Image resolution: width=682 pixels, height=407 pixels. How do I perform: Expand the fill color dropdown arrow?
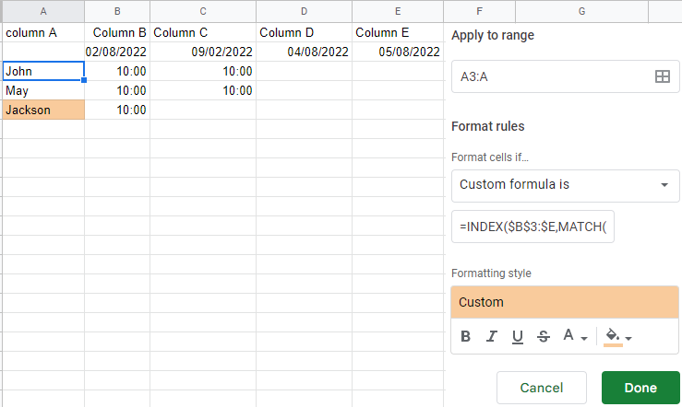pos(628,338)
